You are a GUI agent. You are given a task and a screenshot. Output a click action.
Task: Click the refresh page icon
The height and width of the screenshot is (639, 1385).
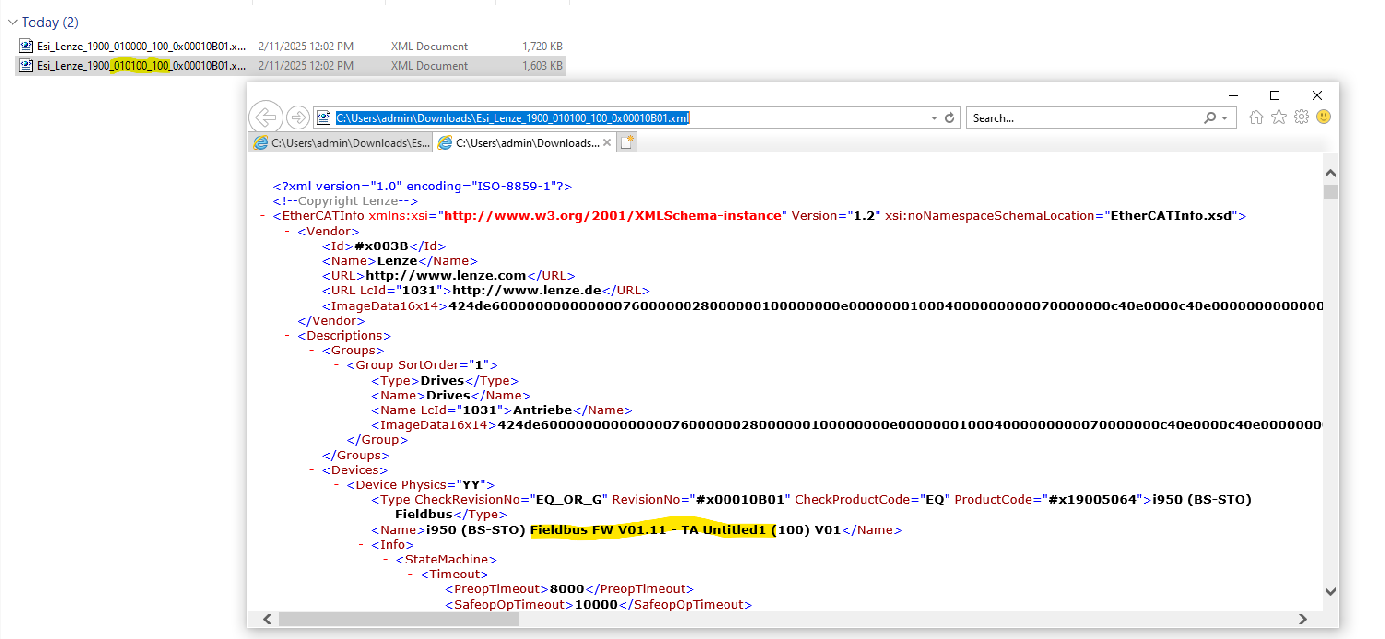[949, 117]
